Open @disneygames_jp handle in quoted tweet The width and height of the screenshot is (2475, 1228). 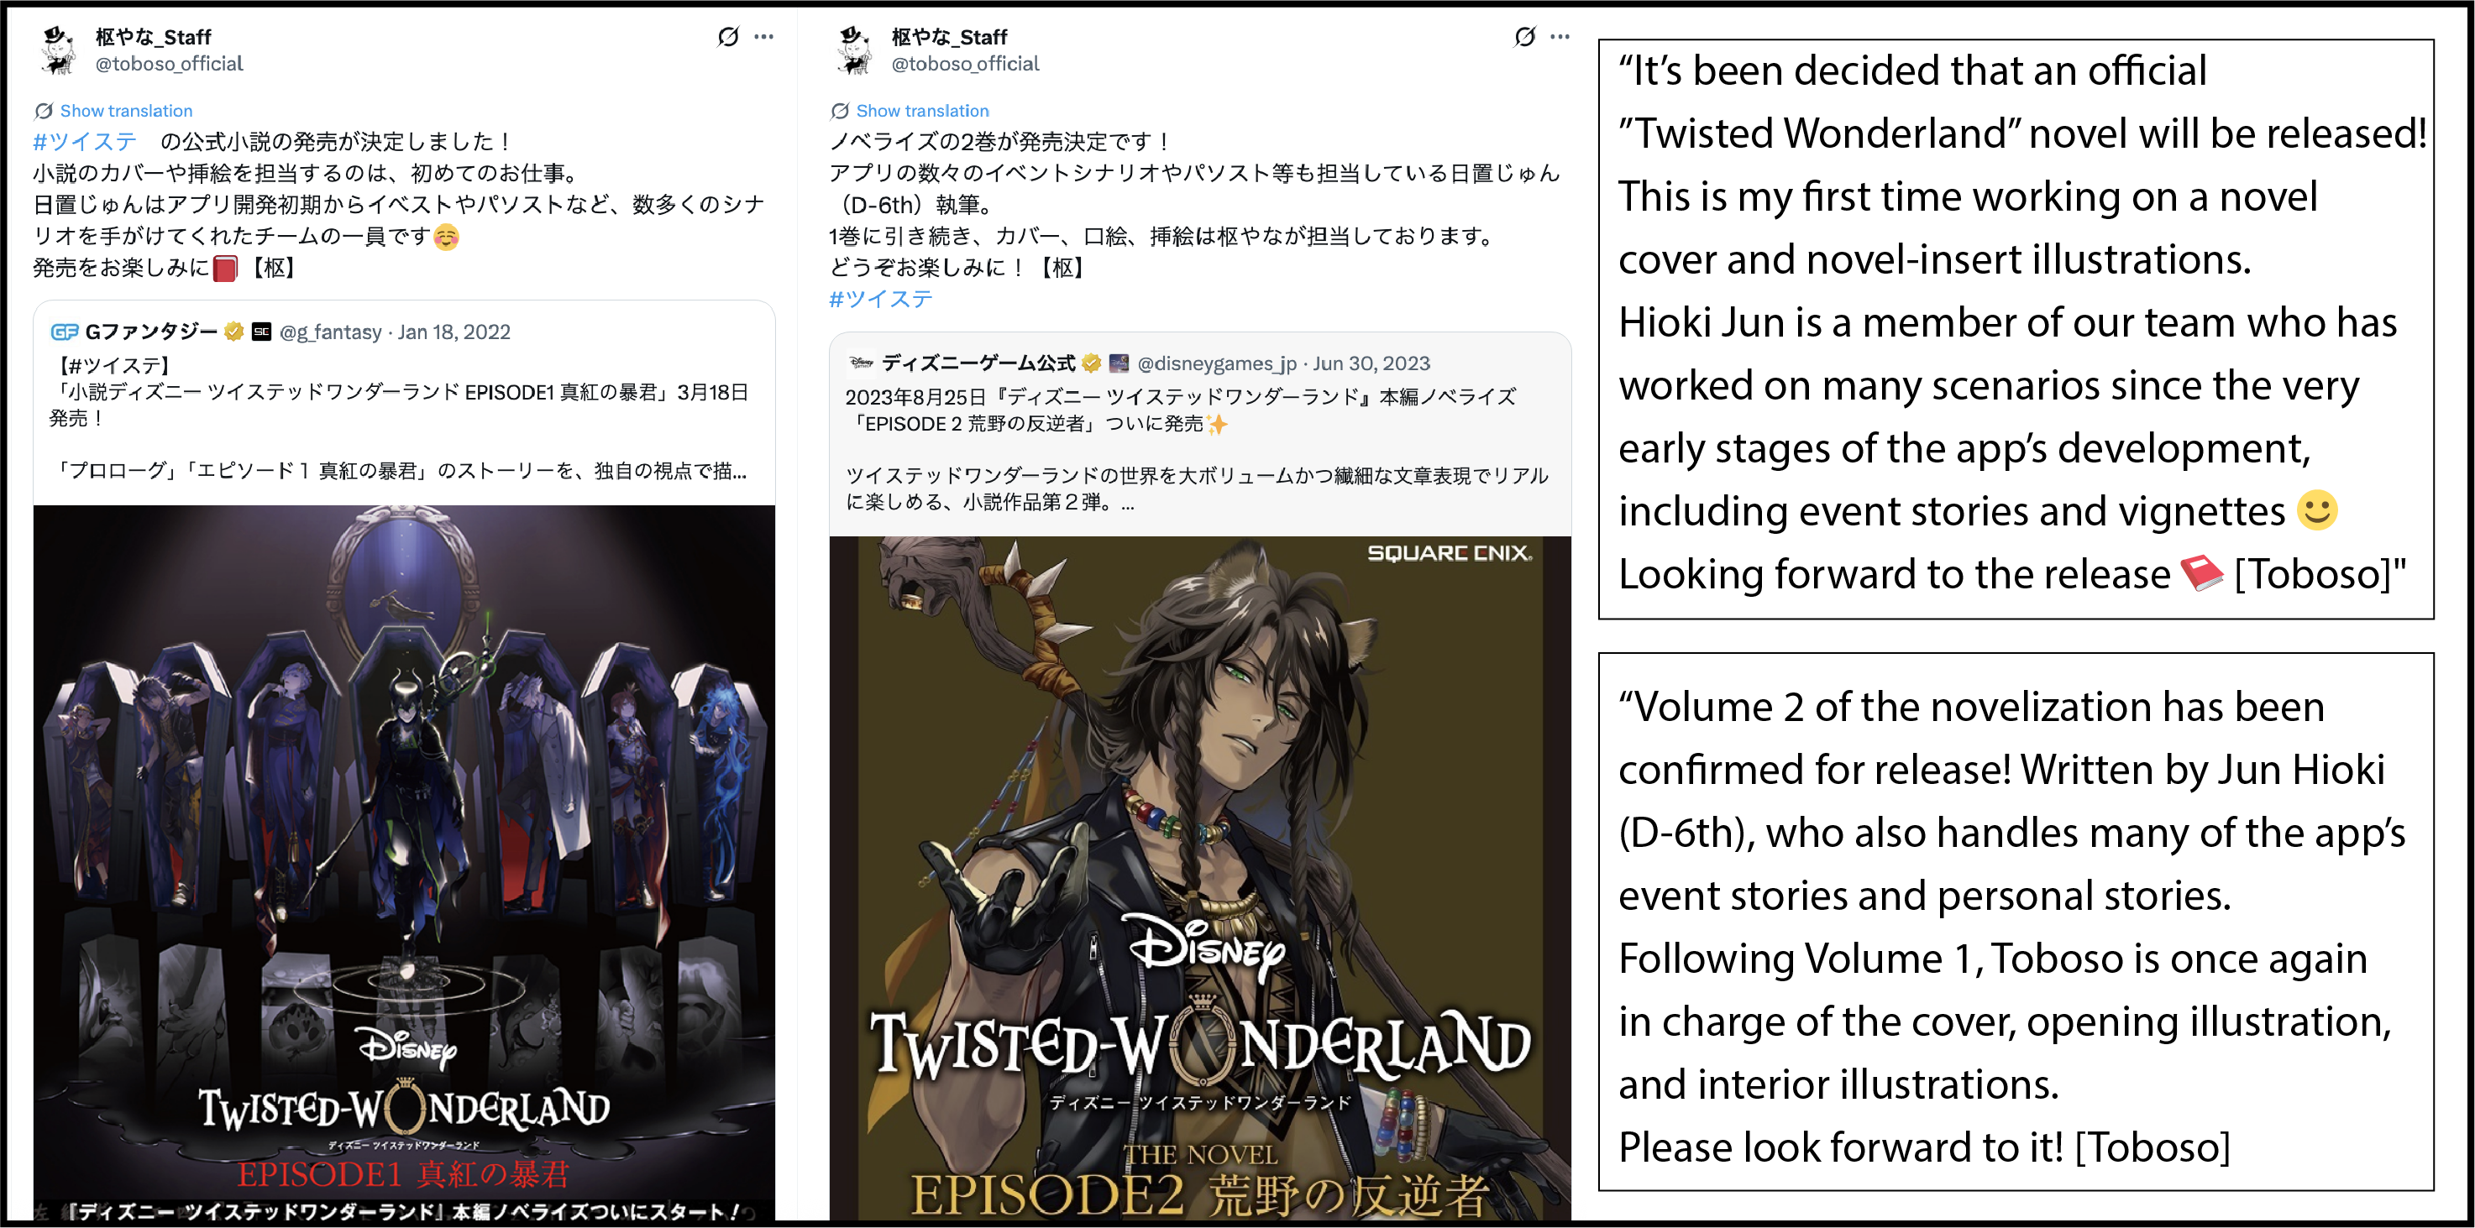(x=1217, y=363)
